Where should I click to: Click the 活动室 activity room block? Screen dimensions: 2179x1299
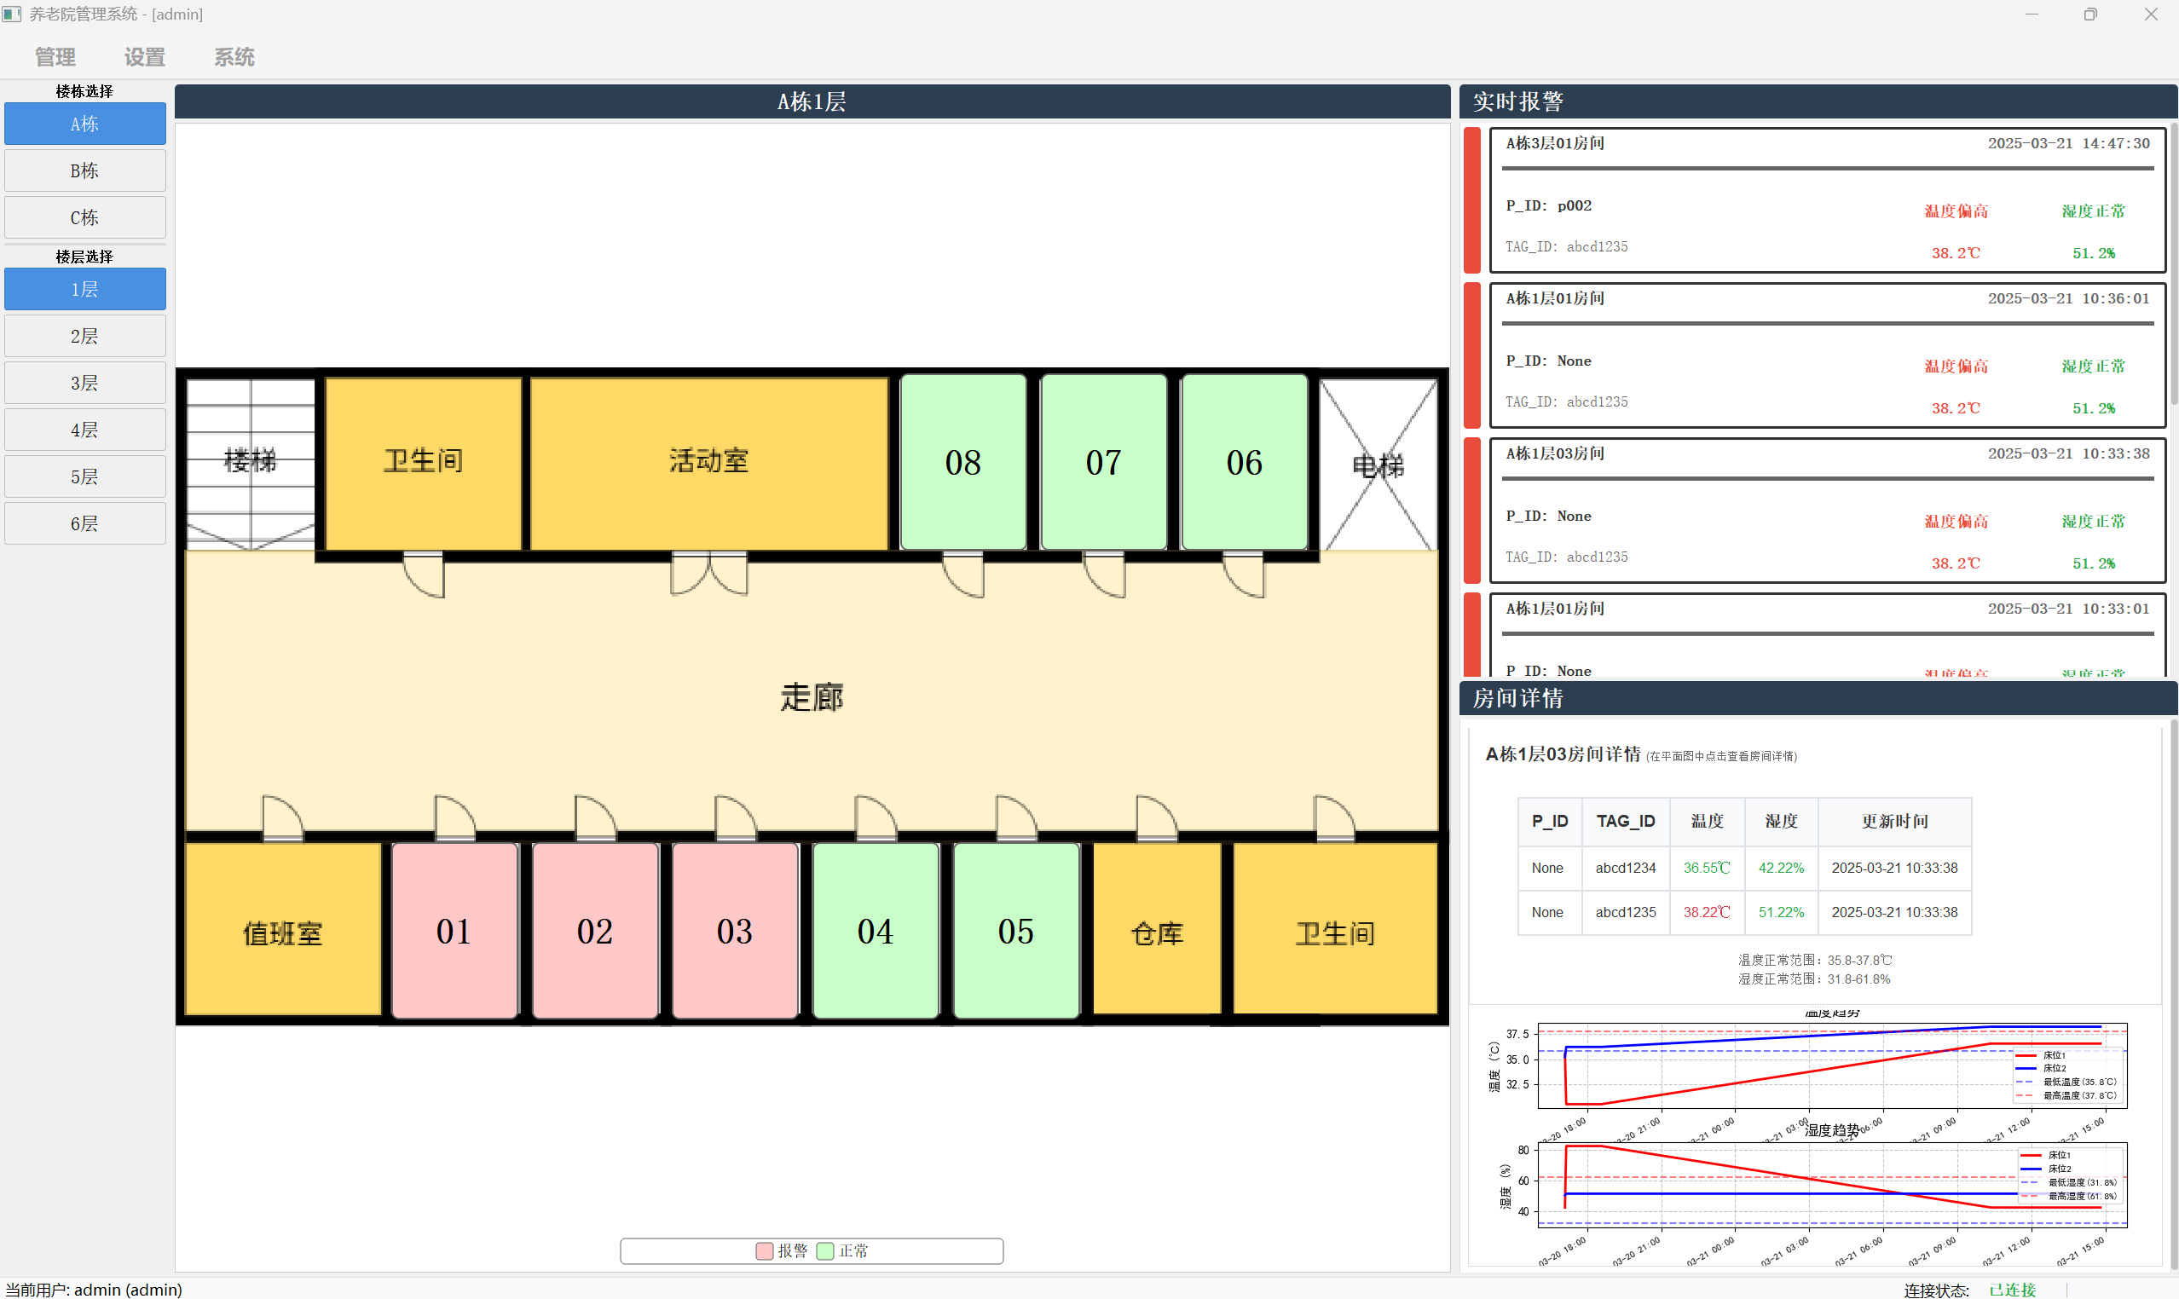click(x=709, y=462)
